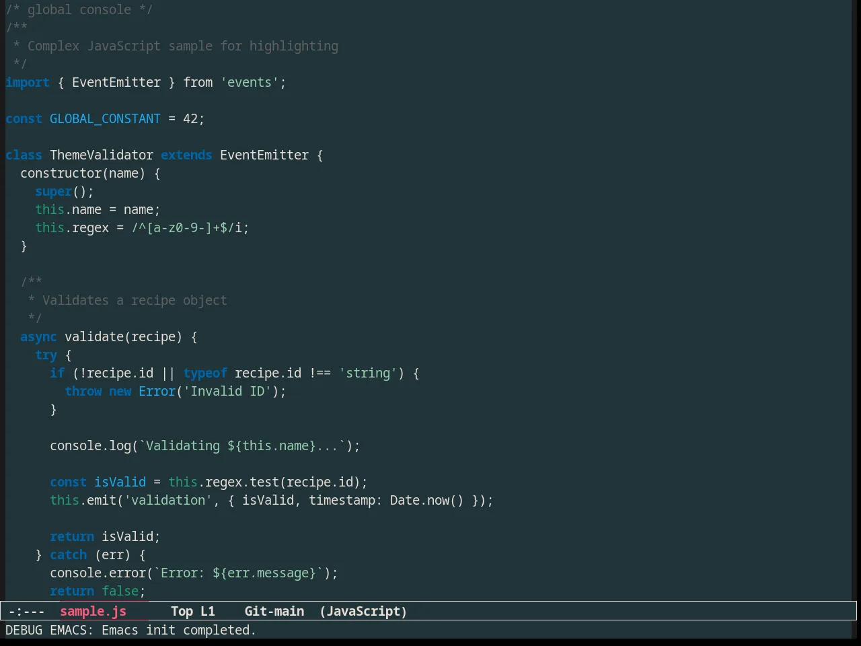Click on the 'try' keyword
The image size is (861, 646).
(46, 355)
